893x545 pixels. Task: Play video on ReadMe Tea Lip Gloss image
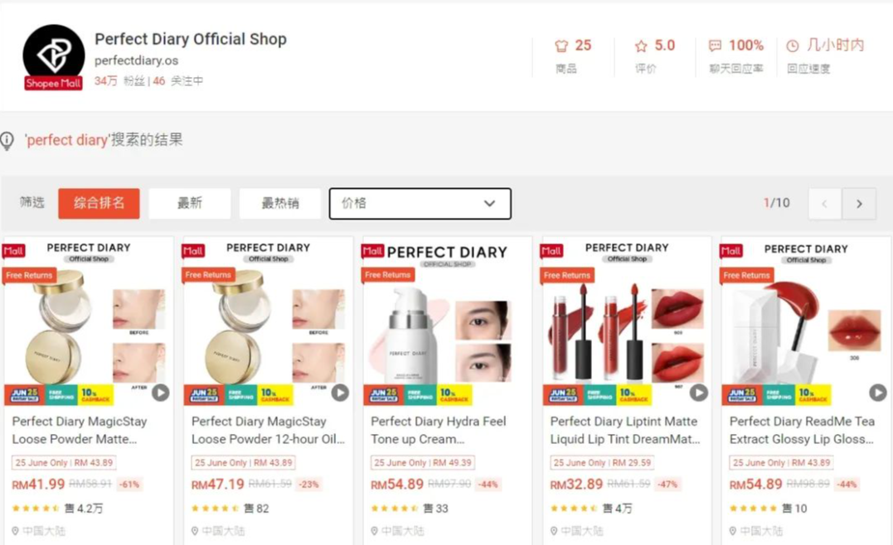(877, 393)
